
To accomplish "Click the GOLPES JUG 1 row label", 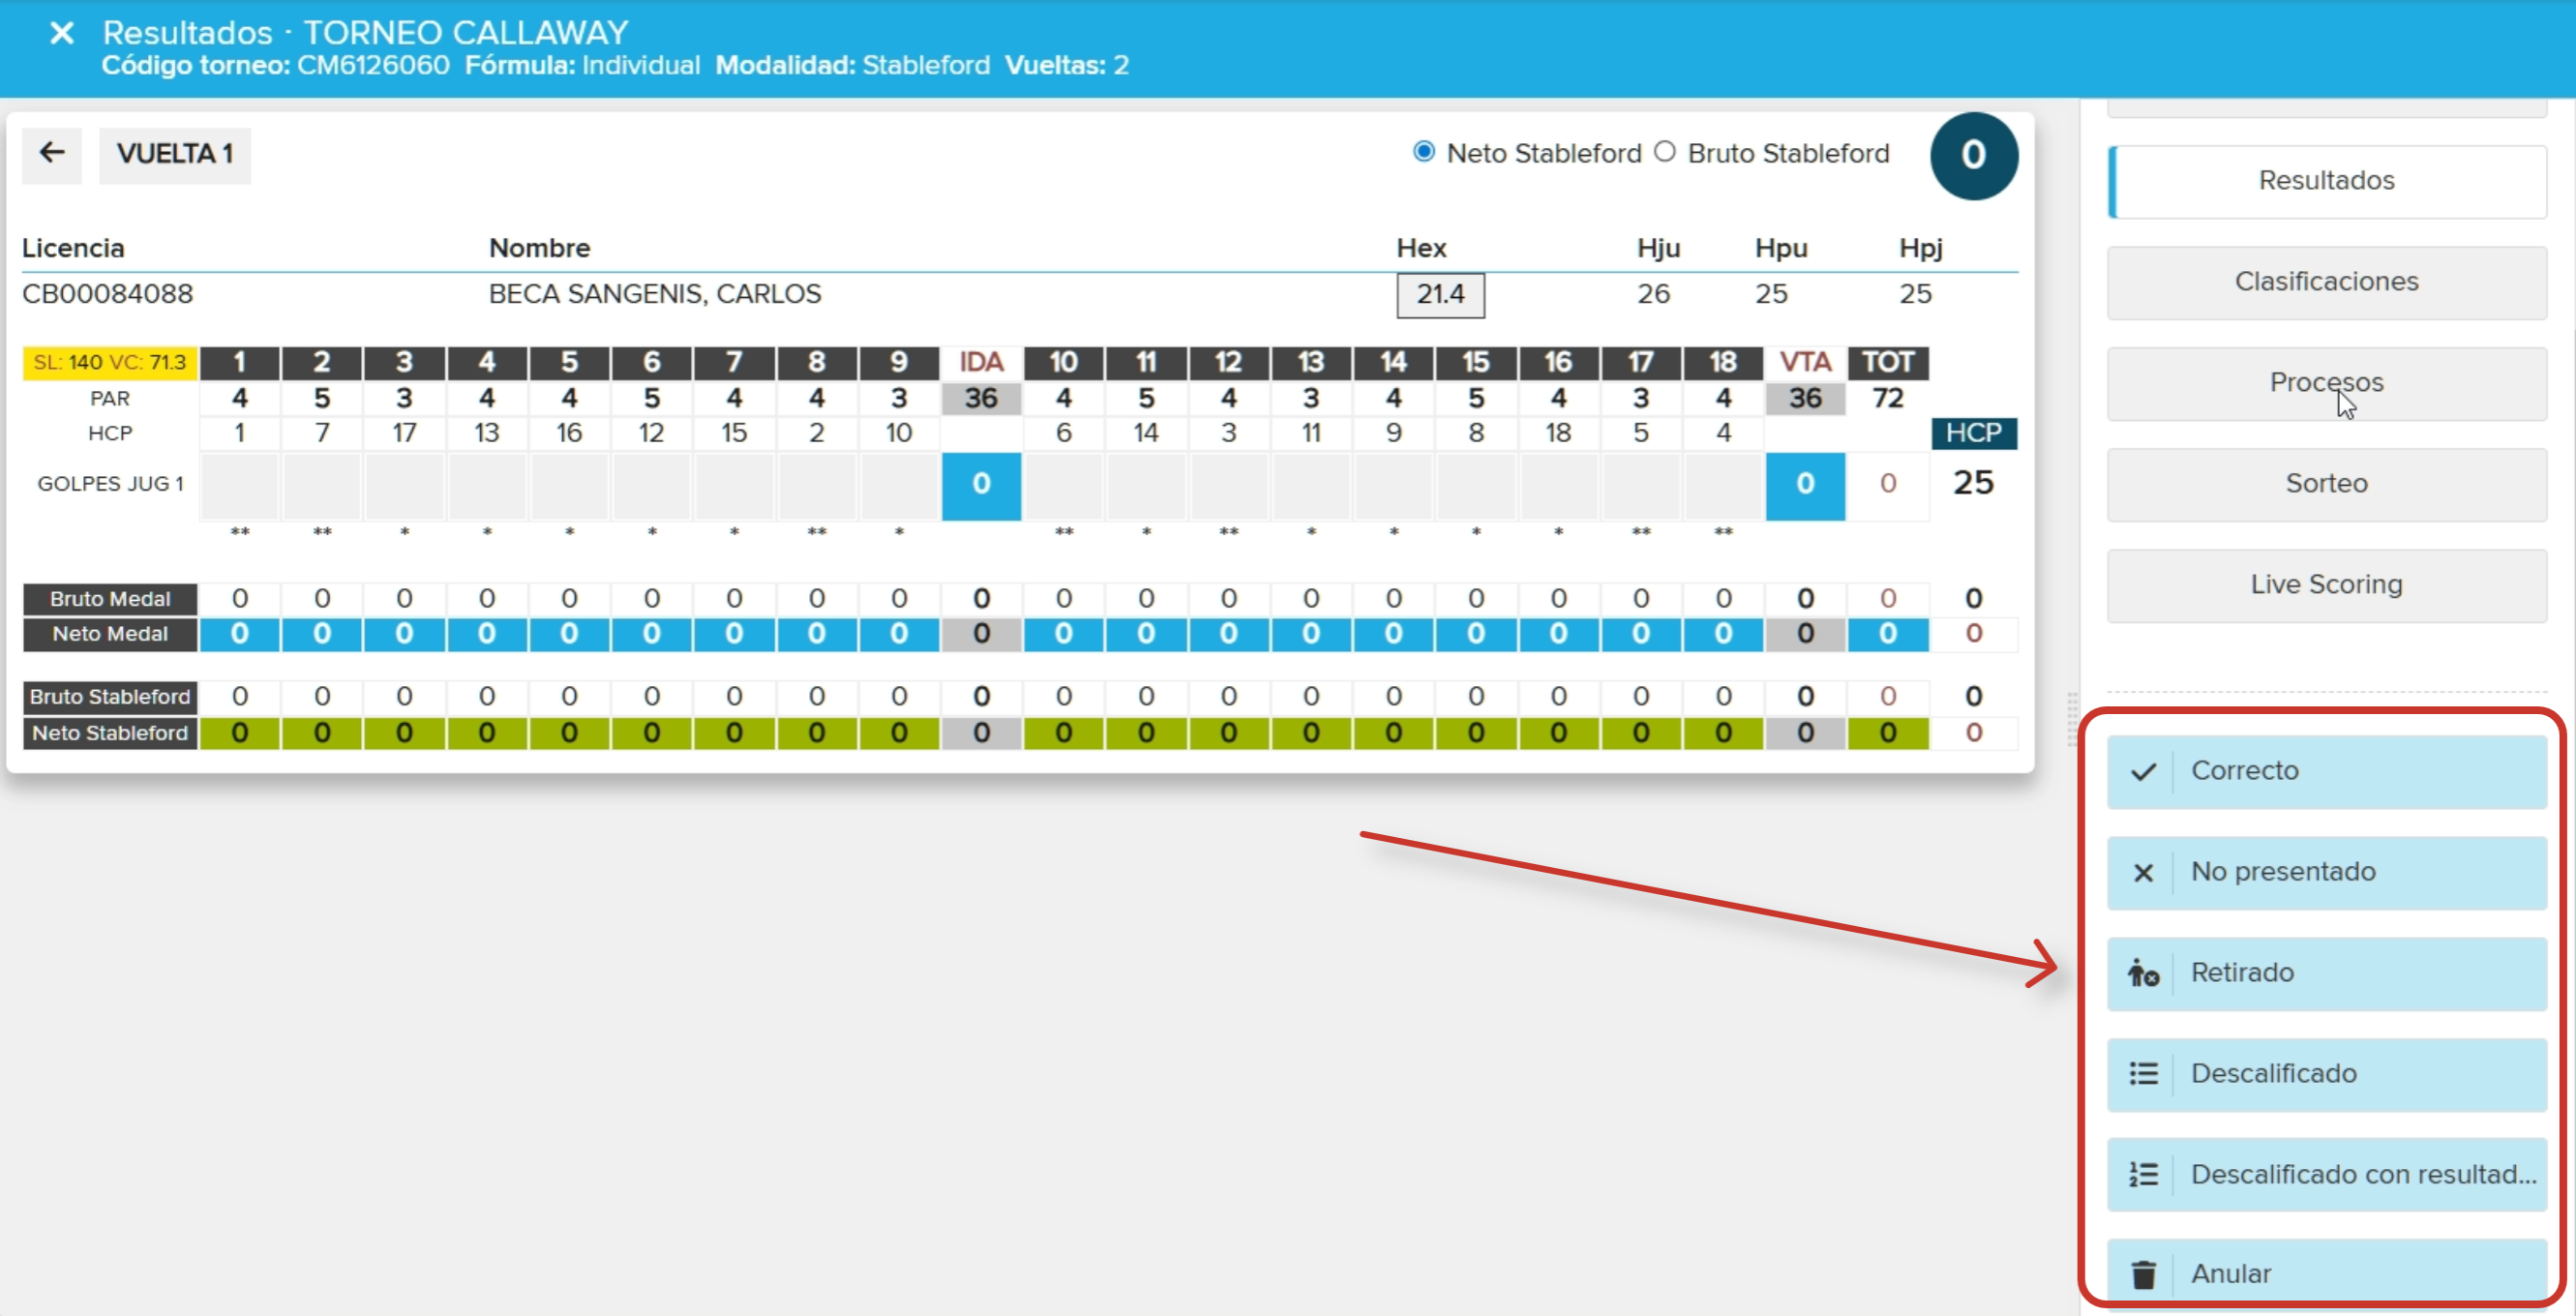I will [110, 484].
